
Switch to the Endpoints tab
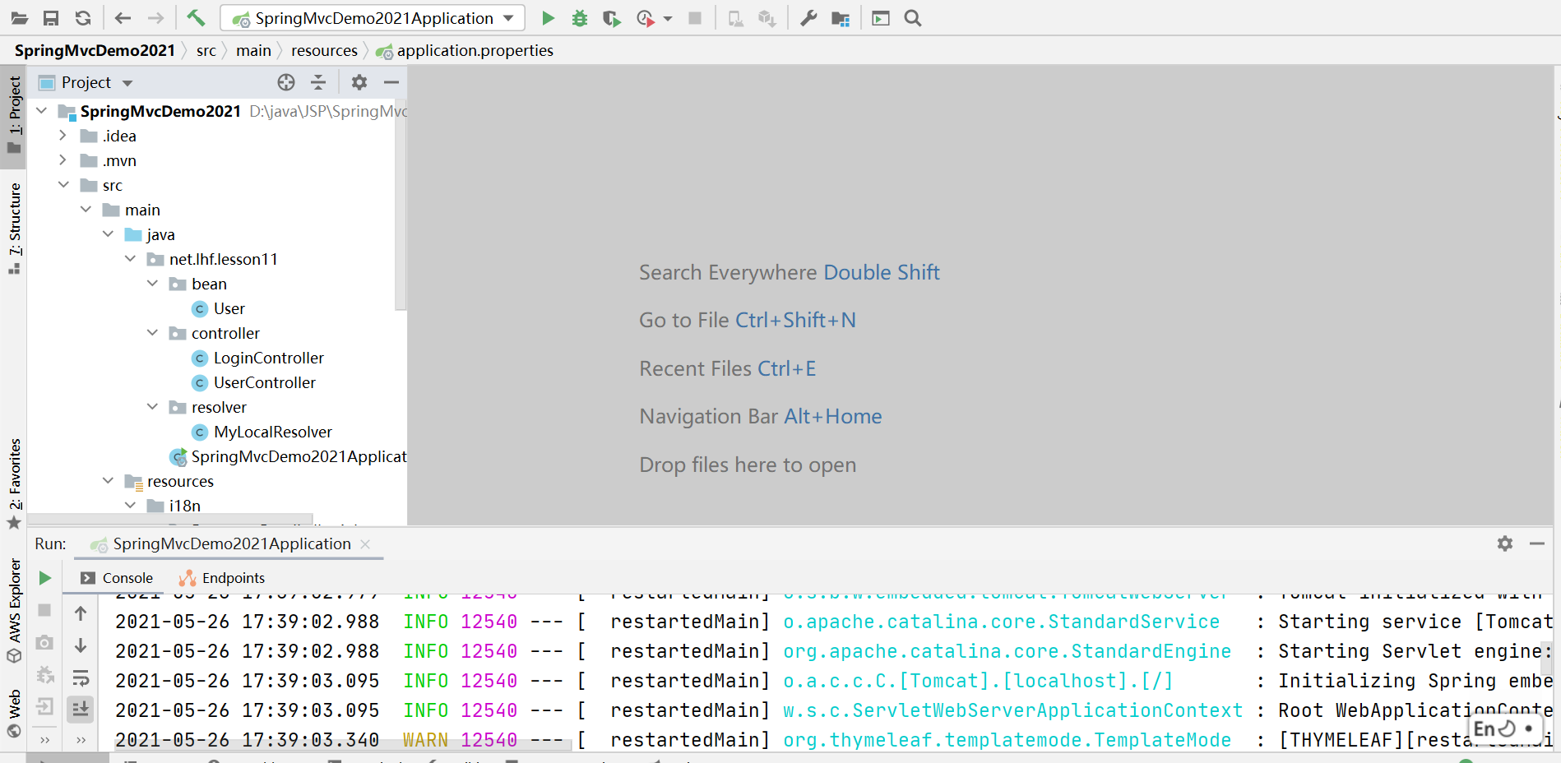[x=222, y=578]
